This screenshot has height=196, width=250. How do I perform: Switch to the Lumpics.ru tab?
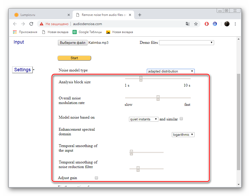coord(41,15)
